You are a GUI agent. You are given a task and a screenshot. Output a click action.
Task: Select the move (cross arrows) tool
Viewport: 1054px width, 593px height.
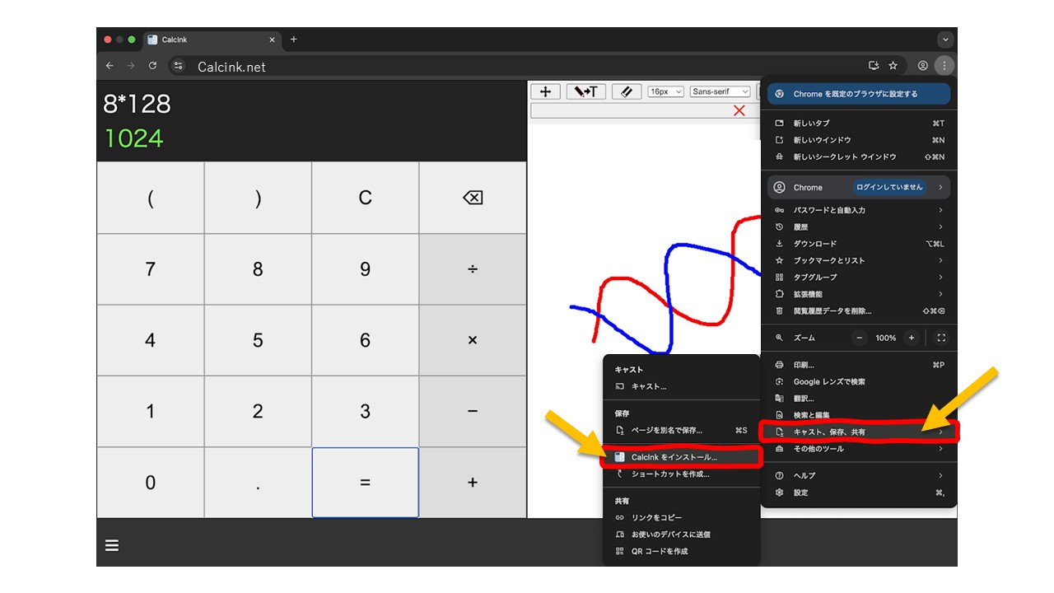pos(545,91)
